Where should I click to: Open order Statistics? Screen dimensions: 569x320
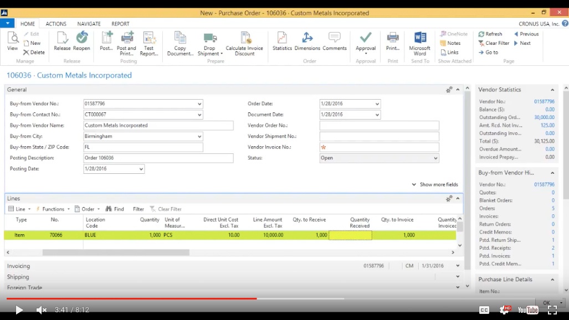[x=282, y=41]
